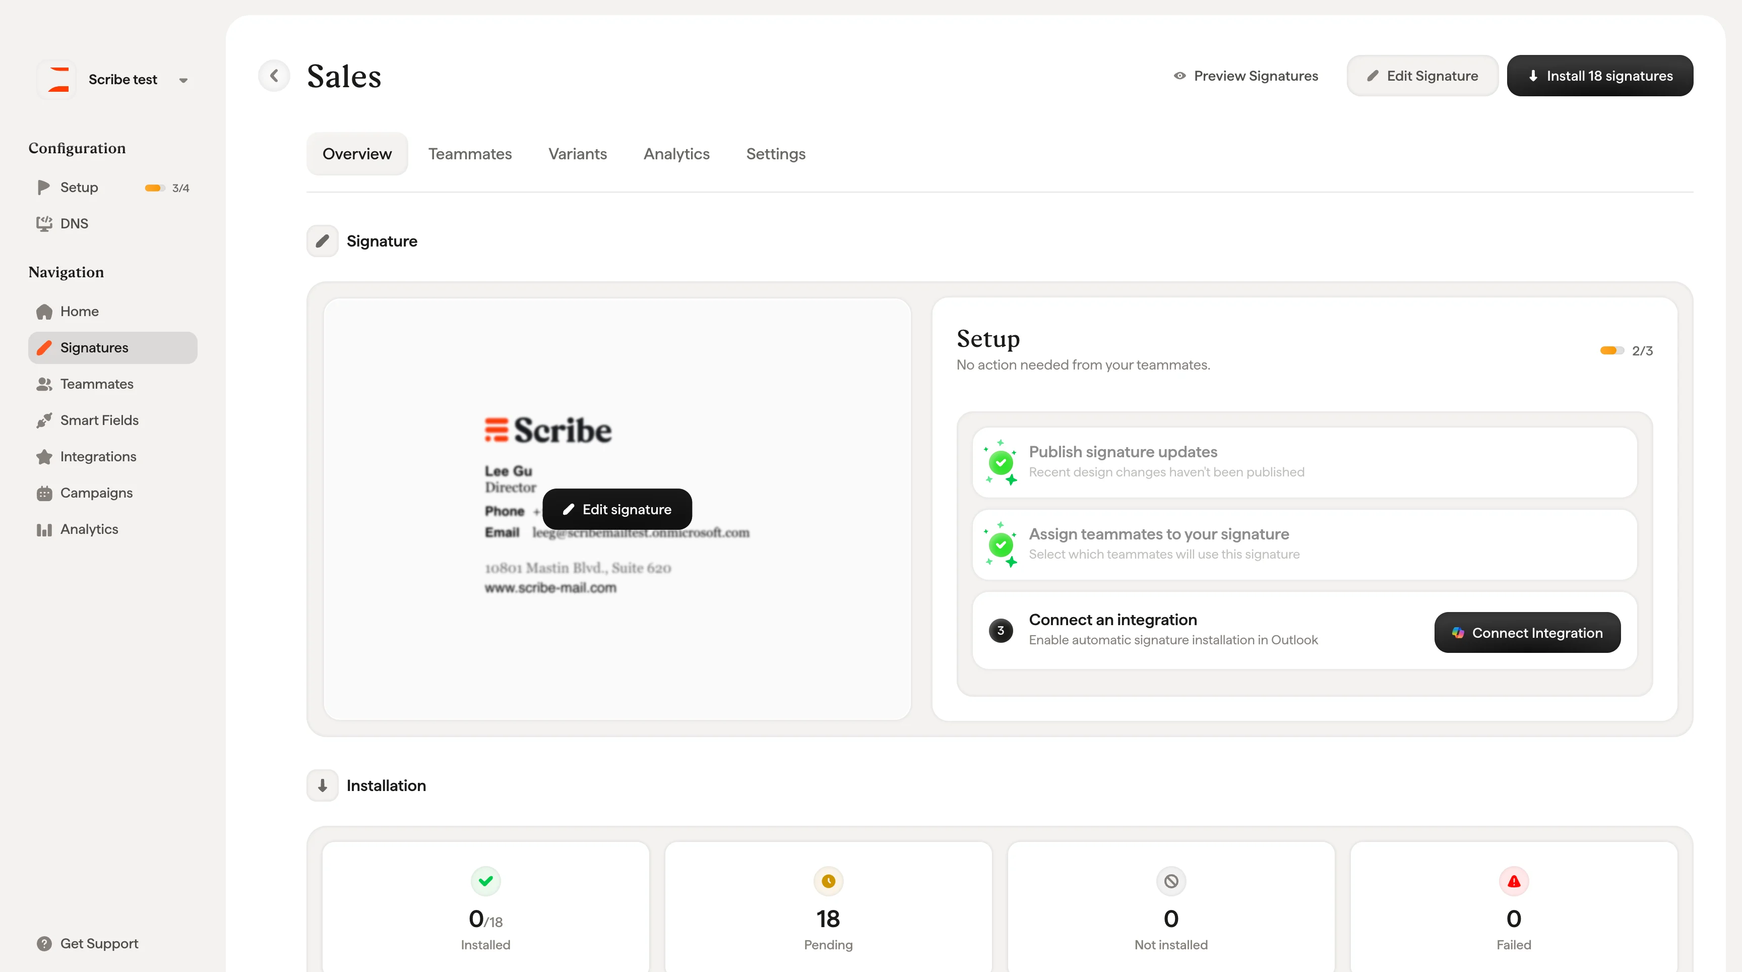Click the 0/18 Installed stat card
This screenshot has width=1742, height=972.
(x=485, y=907)
